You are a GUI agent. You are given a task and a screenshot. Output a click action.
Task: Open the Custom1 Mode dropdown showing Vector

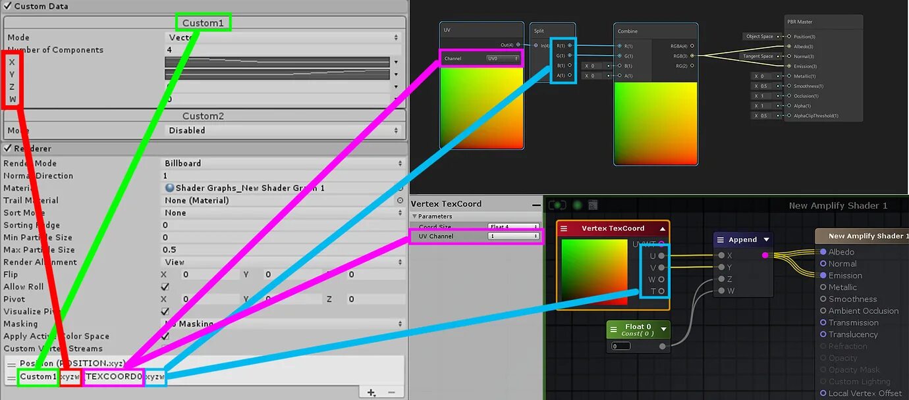click(283, 37)
